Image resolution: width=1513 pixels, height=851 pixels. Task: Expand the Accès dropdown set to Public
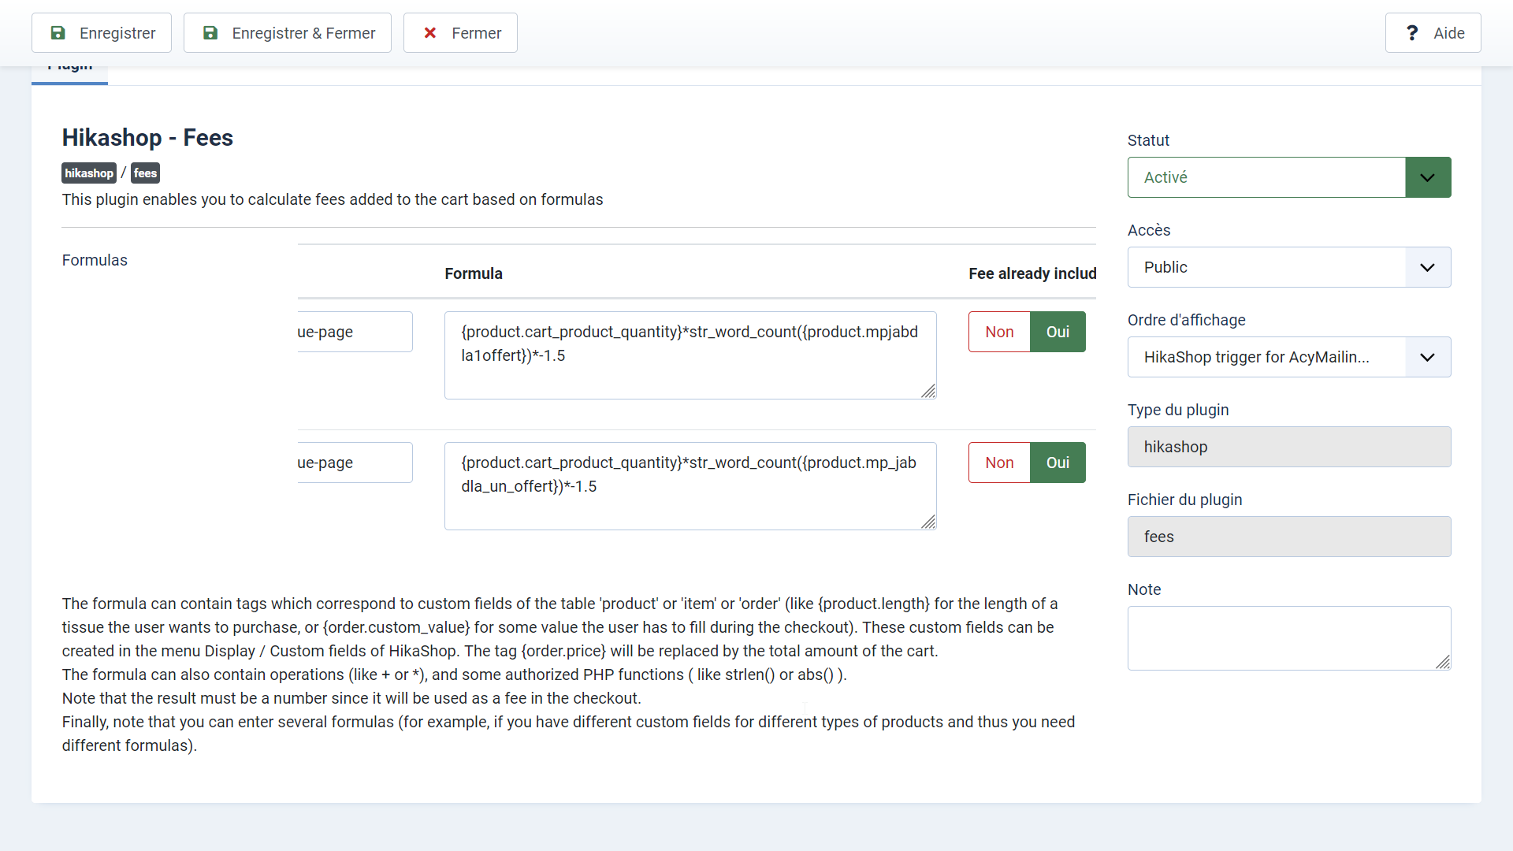pos(1288,267)
